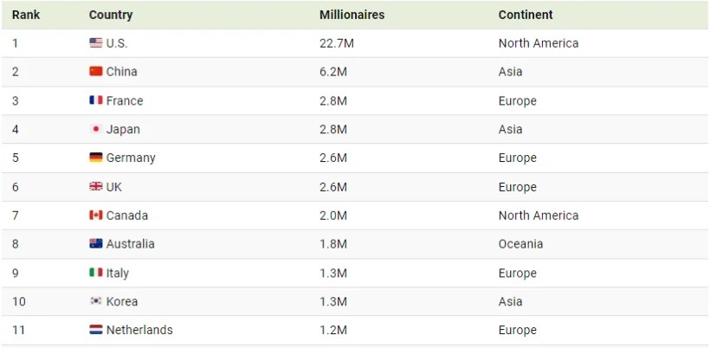
Task: Click the Netherlands flag icon
Action: coord(96,330)
